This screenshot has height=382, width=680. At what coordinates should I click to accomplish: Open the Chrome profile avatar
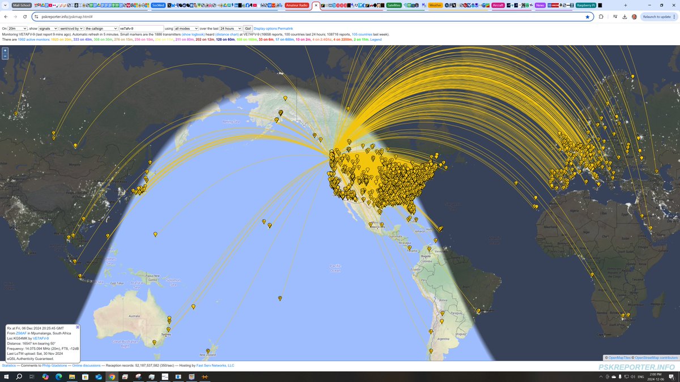tap(634, 17)
